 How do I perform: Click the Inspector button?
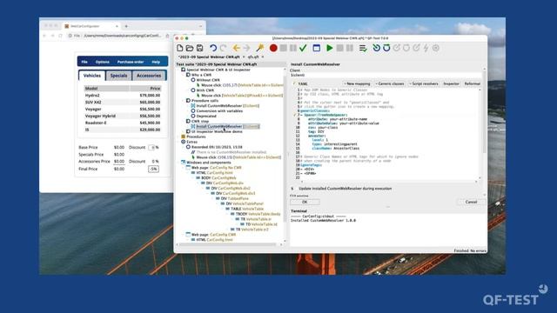[x=451, y=83]
